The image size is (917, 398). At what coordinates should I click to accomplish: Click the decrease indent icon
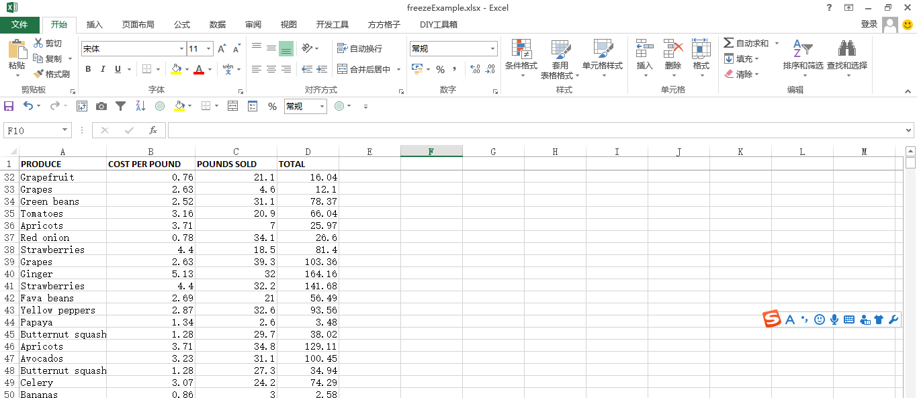point(307,69)
